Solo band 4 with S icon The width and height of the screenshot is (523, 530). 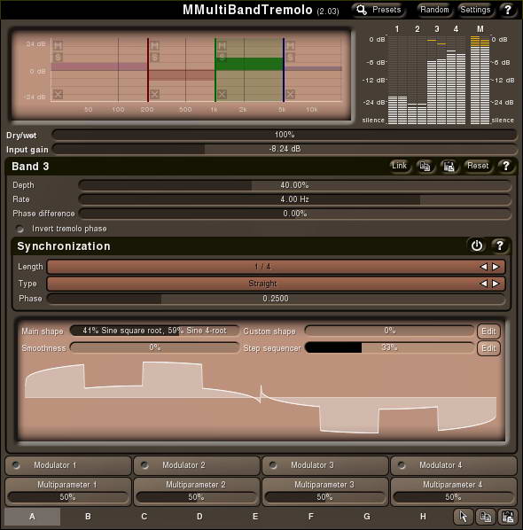pos(291,57)
